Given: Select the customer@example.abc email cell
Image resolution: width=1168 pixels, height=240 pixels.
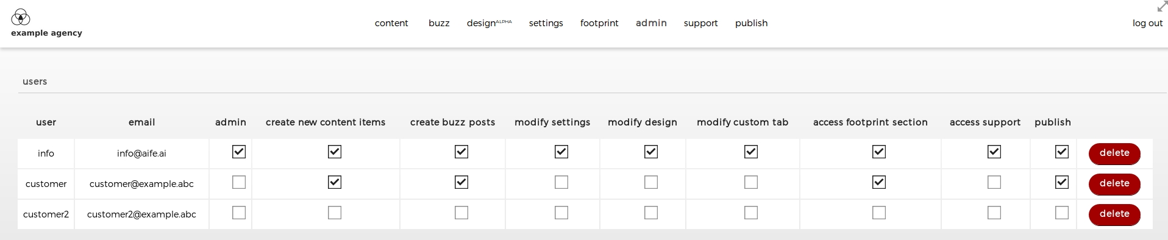Looking at the screenshot, I should tap(141, 184).
